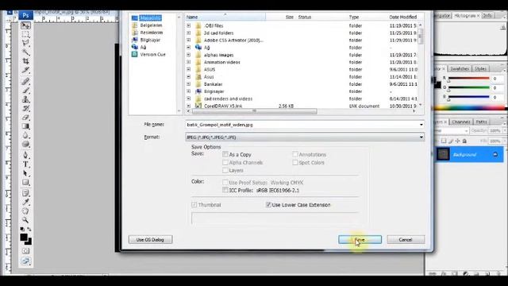Switch to the Styles tab
This screenshot has height=286, width=508.
point(480,69)
